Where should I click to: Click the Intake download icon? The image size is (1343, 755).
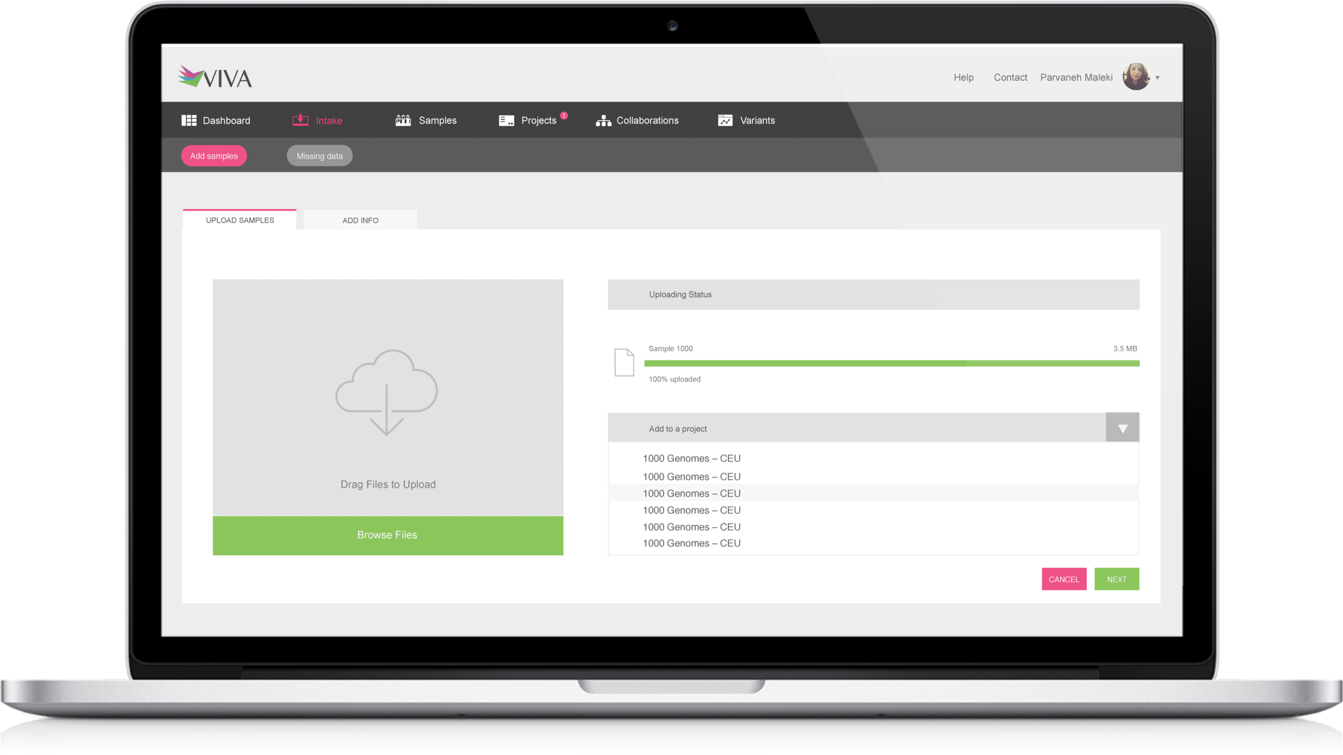click(x=300, y=120)
